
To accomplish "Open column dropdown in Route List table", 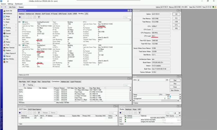I will (x=180, y=116).
